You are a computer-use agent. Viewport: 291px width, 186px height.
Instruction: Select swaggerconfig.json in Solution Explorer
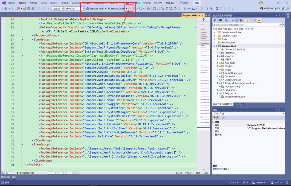pos(235,97)
